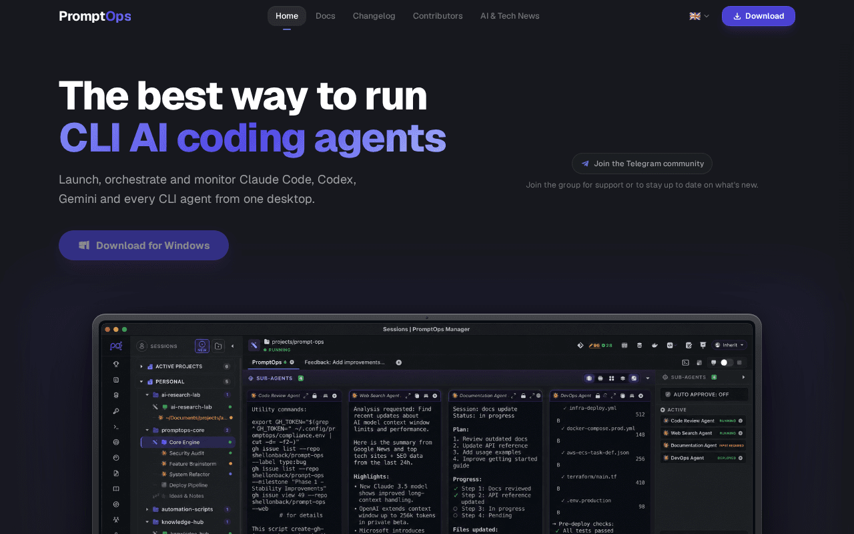Select the Core Engine session
Viewport: 854px width, 534px height.
pos(188,442)
